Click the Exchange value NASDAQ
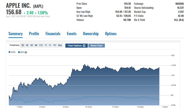The image size is (188, 109). click(179, 4)
